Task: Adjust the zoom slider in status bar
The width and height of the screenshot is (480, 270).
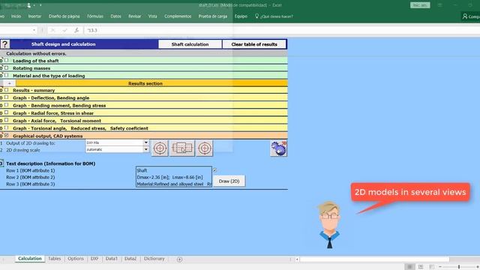Action: (x=459, y=267)
